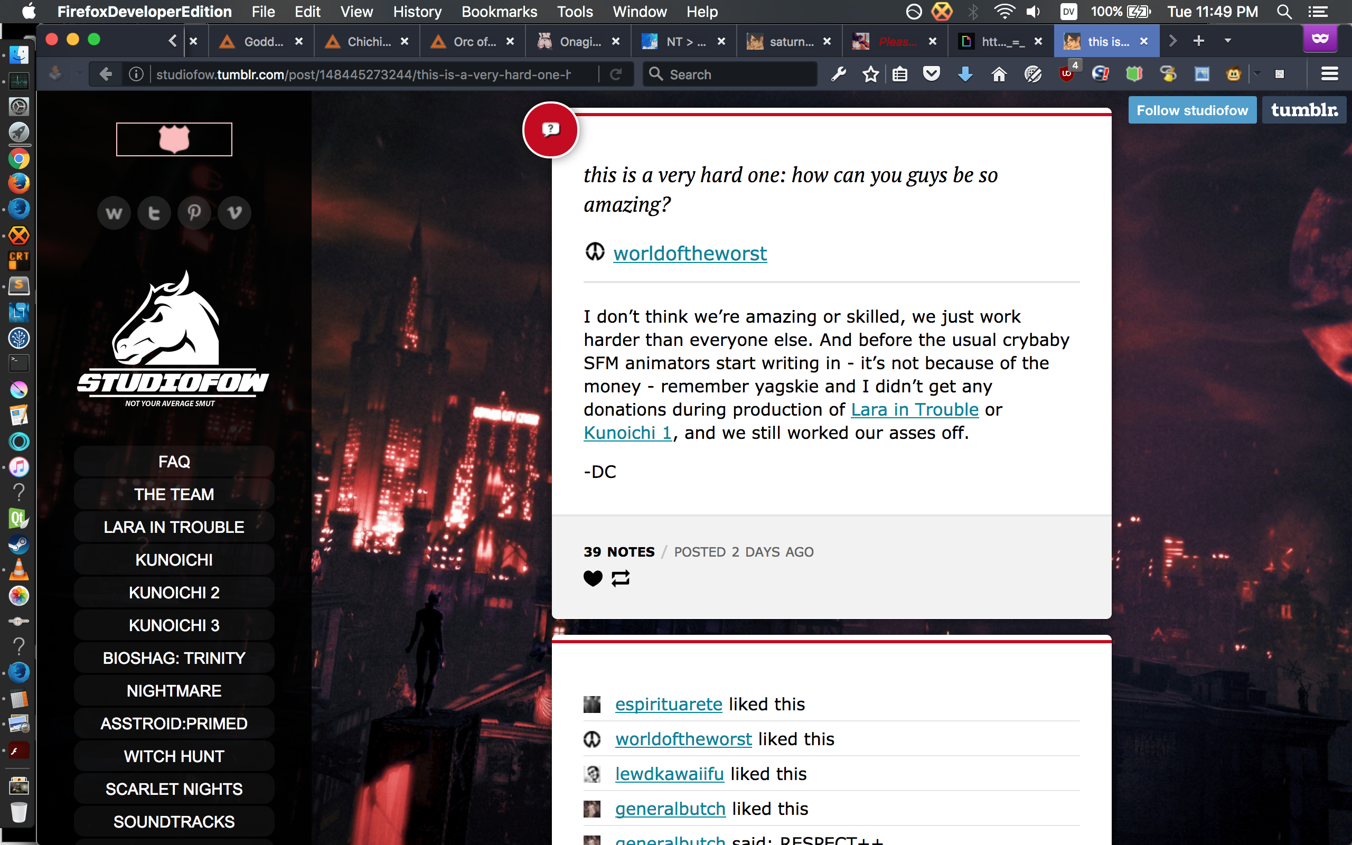Open NIGHTMARE sidebar page
The image size is (1352, 845).
point(174,691)
